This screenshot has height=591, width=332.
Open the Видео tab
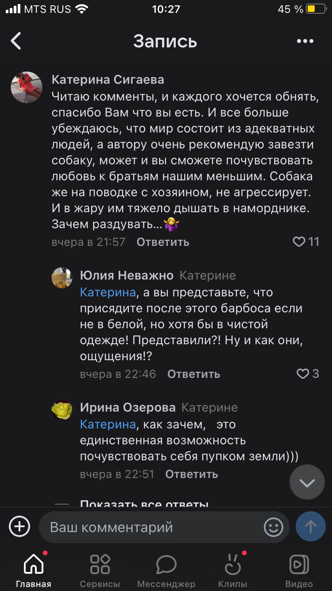[299, 569]
